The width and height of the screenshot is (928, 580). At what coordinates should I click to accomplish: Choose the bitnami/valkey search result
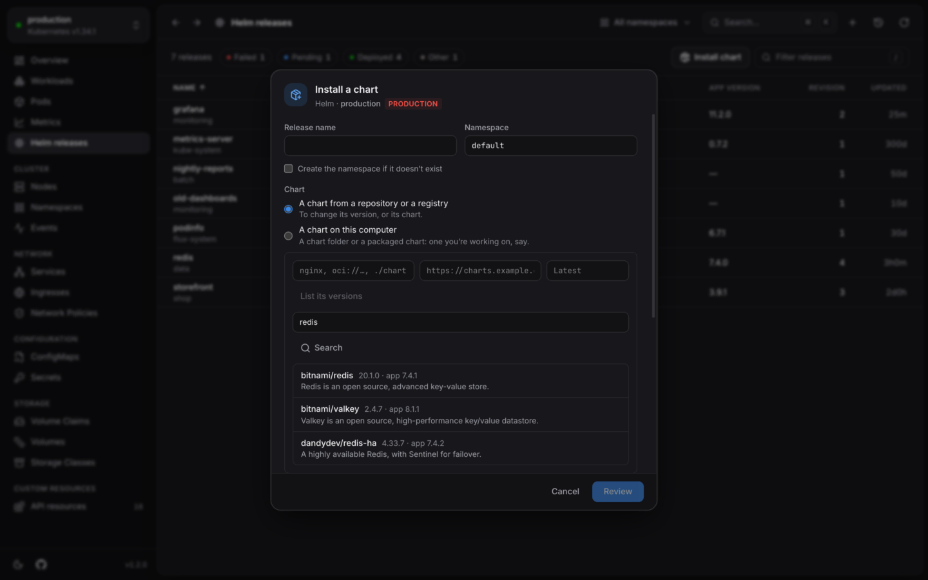[461, 414]
